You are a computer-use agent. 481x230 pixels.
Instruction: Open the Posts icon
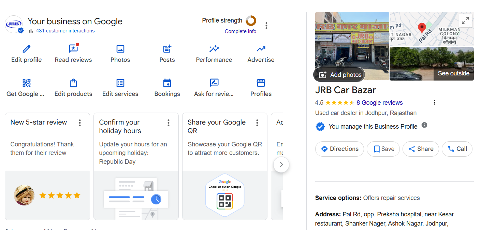click(x=167, y=49)
